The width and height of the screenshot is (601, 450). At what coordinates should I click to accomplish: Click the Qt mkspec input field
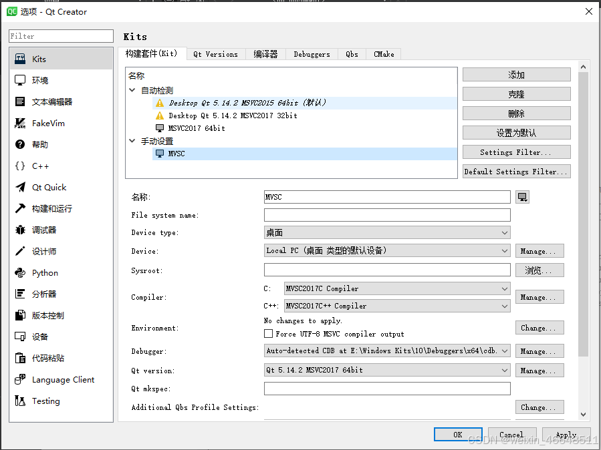tap(387, 389)
